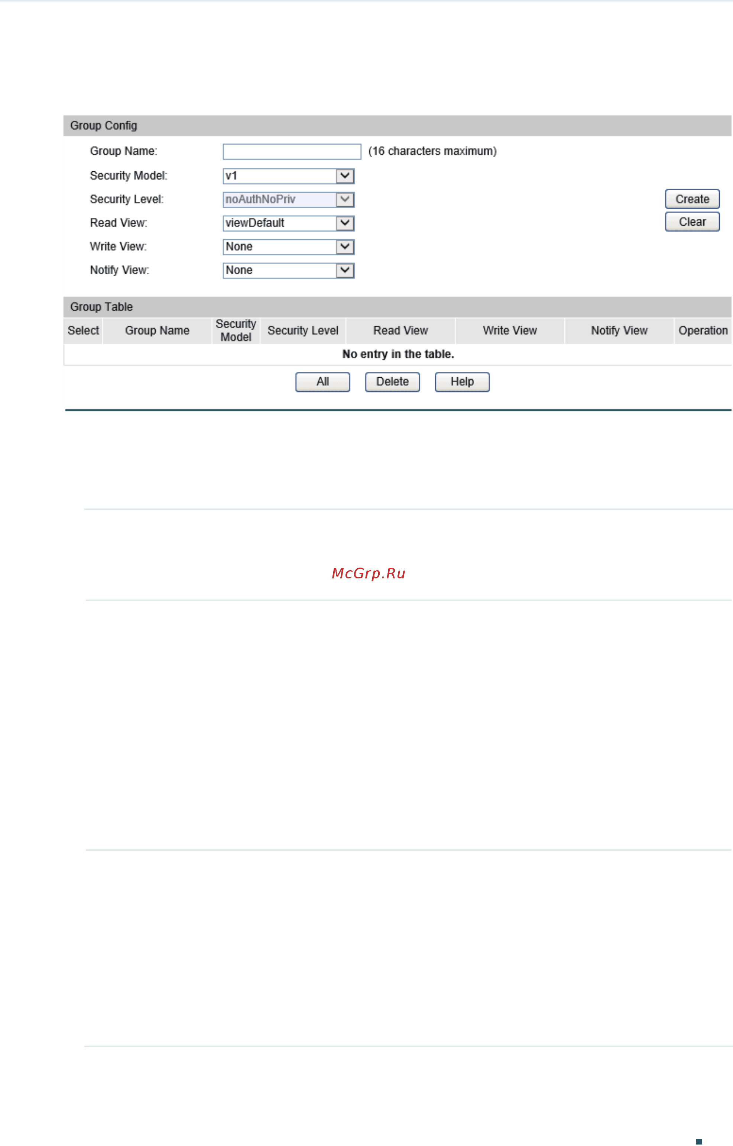Click the Group Config section title
Viewport: 733px width, 1146px height.
coord(104,126)
